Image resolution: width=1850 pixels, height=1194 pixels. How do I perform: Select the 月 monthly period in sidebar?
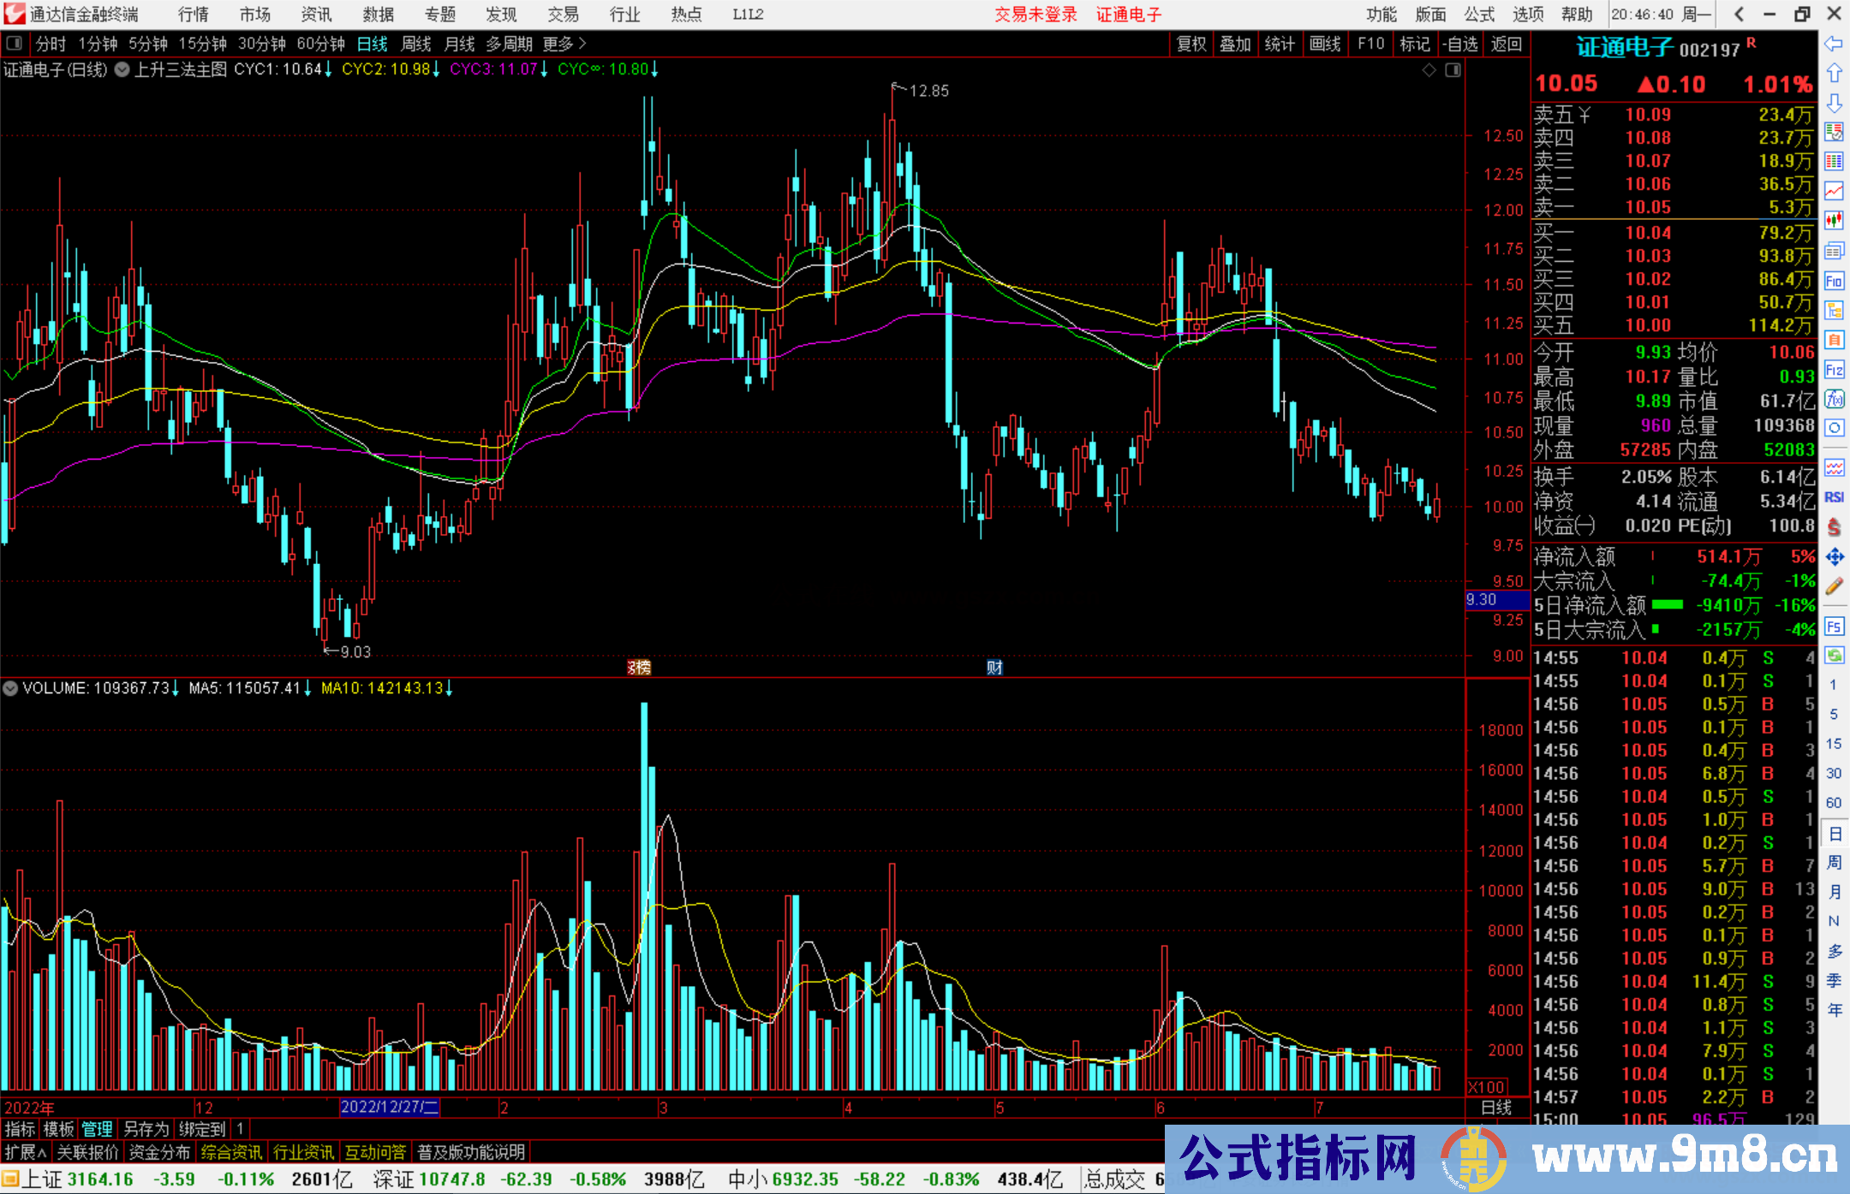[x=1834, y=892]
